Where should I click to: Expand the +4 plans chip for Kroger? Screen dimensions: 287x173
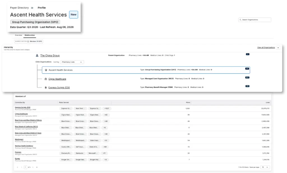(x=105, y=160)
